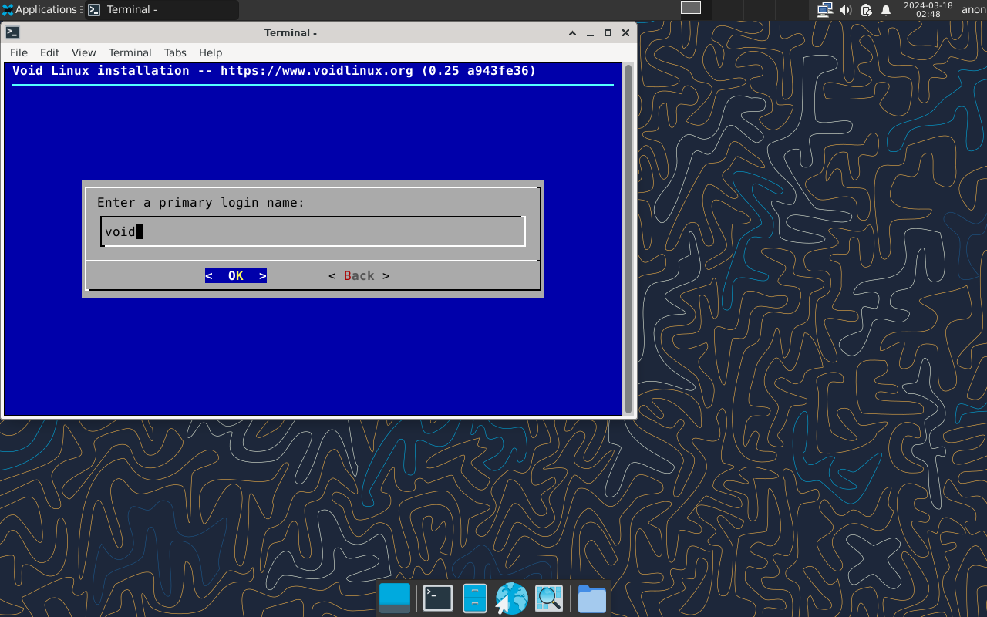Focus the primary login name field
Image resolution: width=987 pixels, height=617 pixels.
313,231
